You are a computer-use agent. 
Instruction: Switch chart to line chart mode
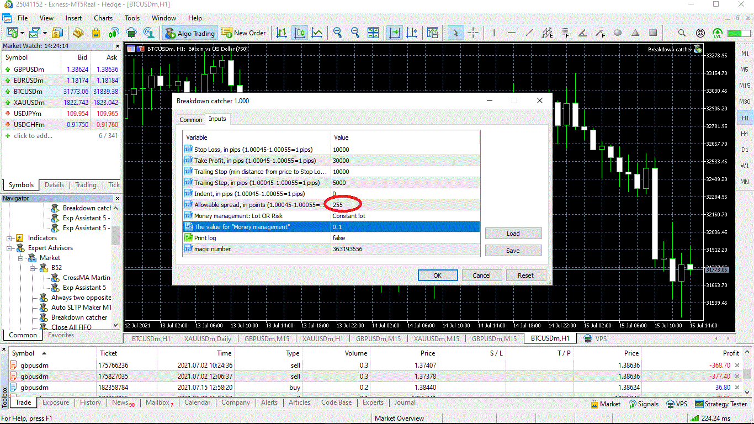click(x=317, y=33)
